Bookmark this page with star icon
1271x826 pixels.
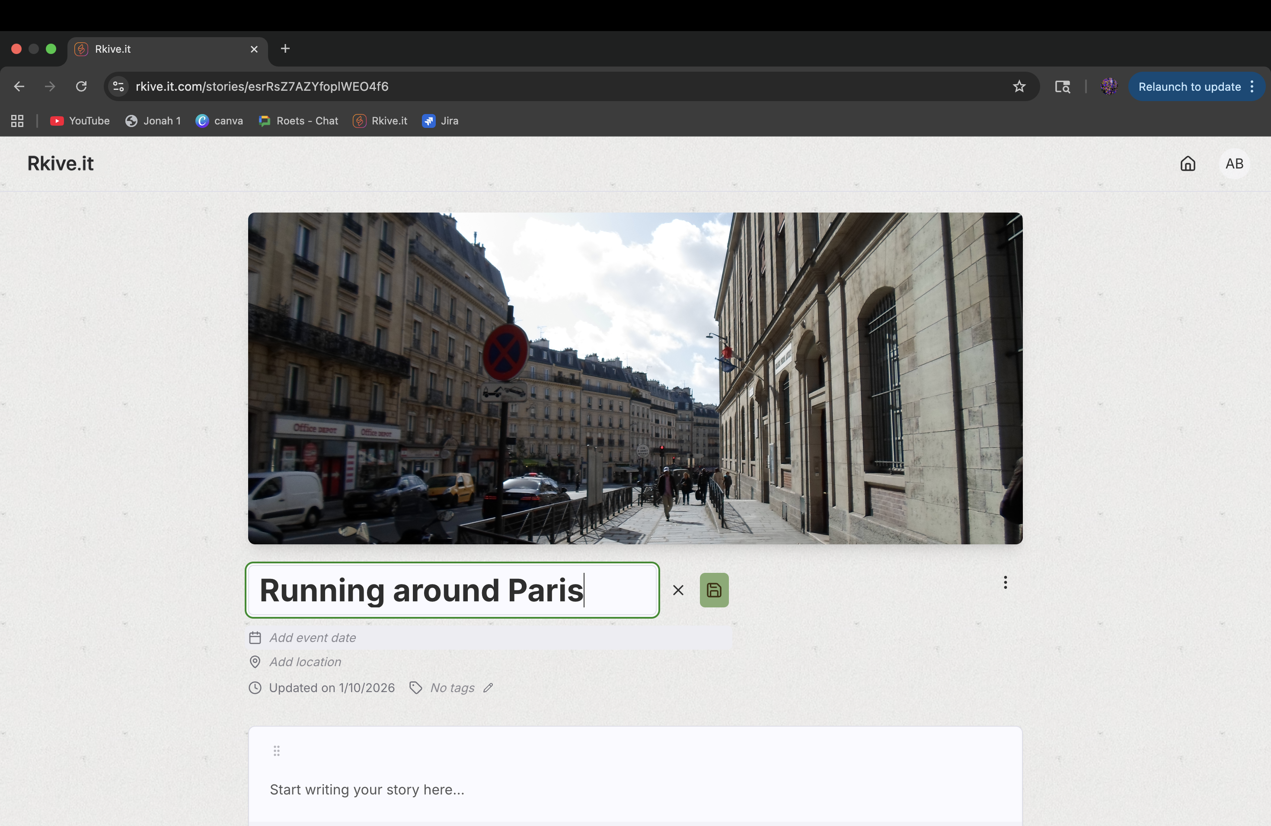tap(1019, 86)
